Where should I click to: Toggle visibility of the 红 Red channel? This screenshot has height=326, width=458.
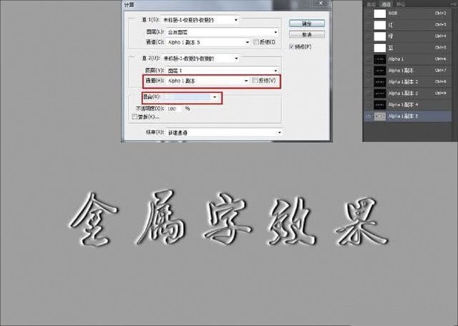pyautogui.click(x=369, y=25)
